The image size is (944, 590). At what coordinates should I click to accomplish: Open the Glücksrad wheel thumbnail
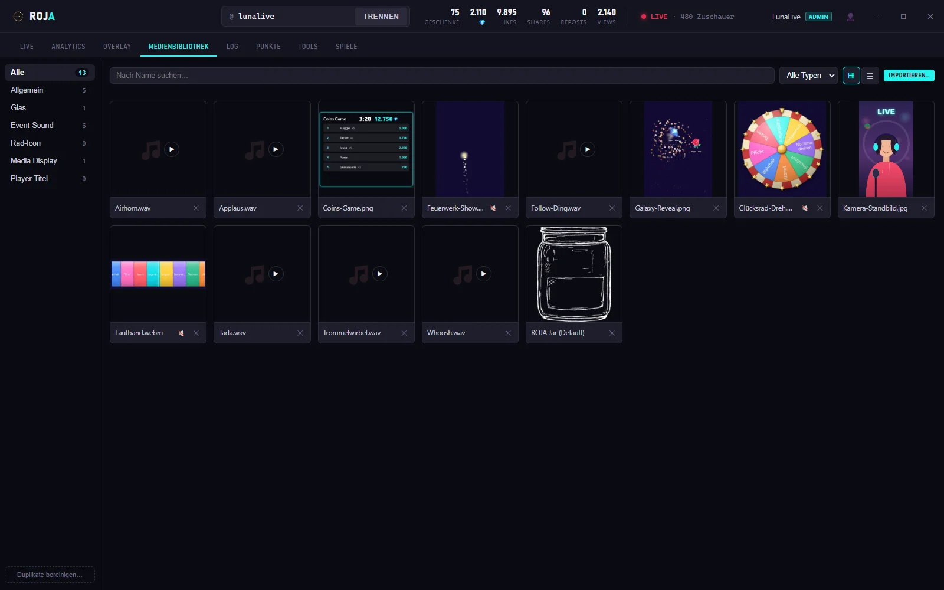click(782, 149)
